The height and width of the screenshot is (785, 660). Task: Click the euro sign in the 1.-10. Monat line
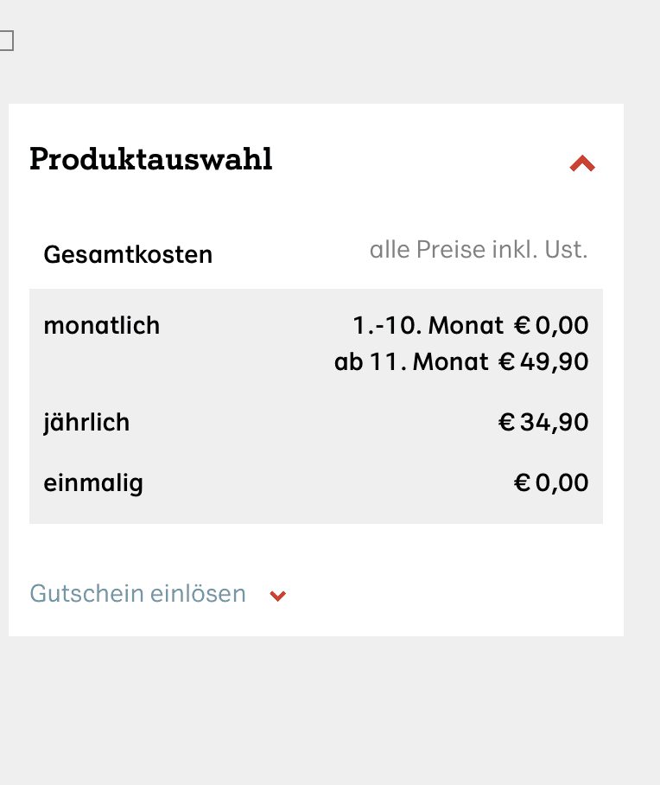tap(522, 326)
